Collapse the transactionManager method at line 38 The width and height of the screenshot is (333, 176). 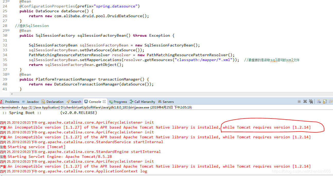click(8, 74)
